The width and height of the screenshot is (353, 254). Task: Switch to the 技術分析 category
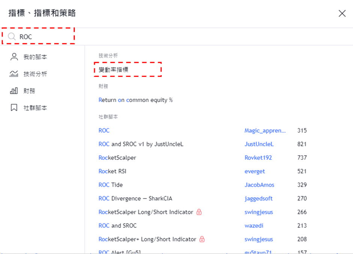click(x=35, y=74)
